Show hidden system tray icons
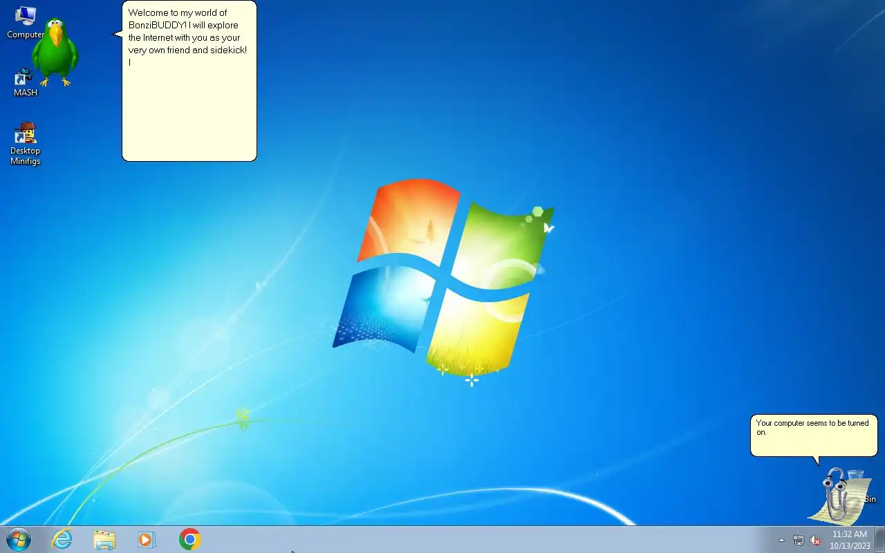The image size is (885, 553). click(x=781, y=540)
